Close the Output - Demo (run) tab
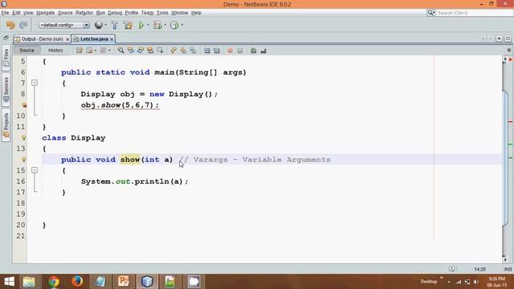 pyautogui.click(x=67, y=39)
